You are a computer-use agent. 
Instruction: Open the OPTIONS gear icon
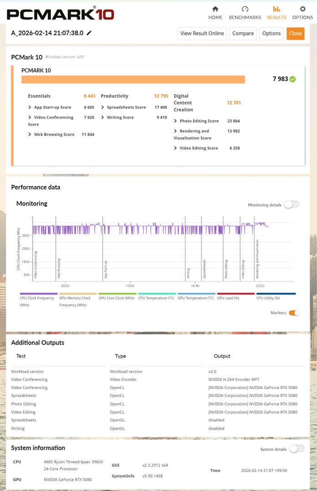[302, 9]
